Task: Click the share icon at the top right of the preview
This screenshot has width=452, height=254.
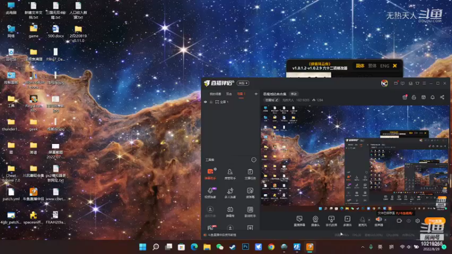Action: [x=442, y=97]
